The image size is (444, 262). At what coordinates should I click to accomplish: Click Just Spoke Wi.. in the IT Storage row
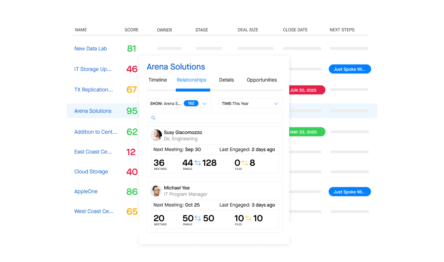point(350,69)
